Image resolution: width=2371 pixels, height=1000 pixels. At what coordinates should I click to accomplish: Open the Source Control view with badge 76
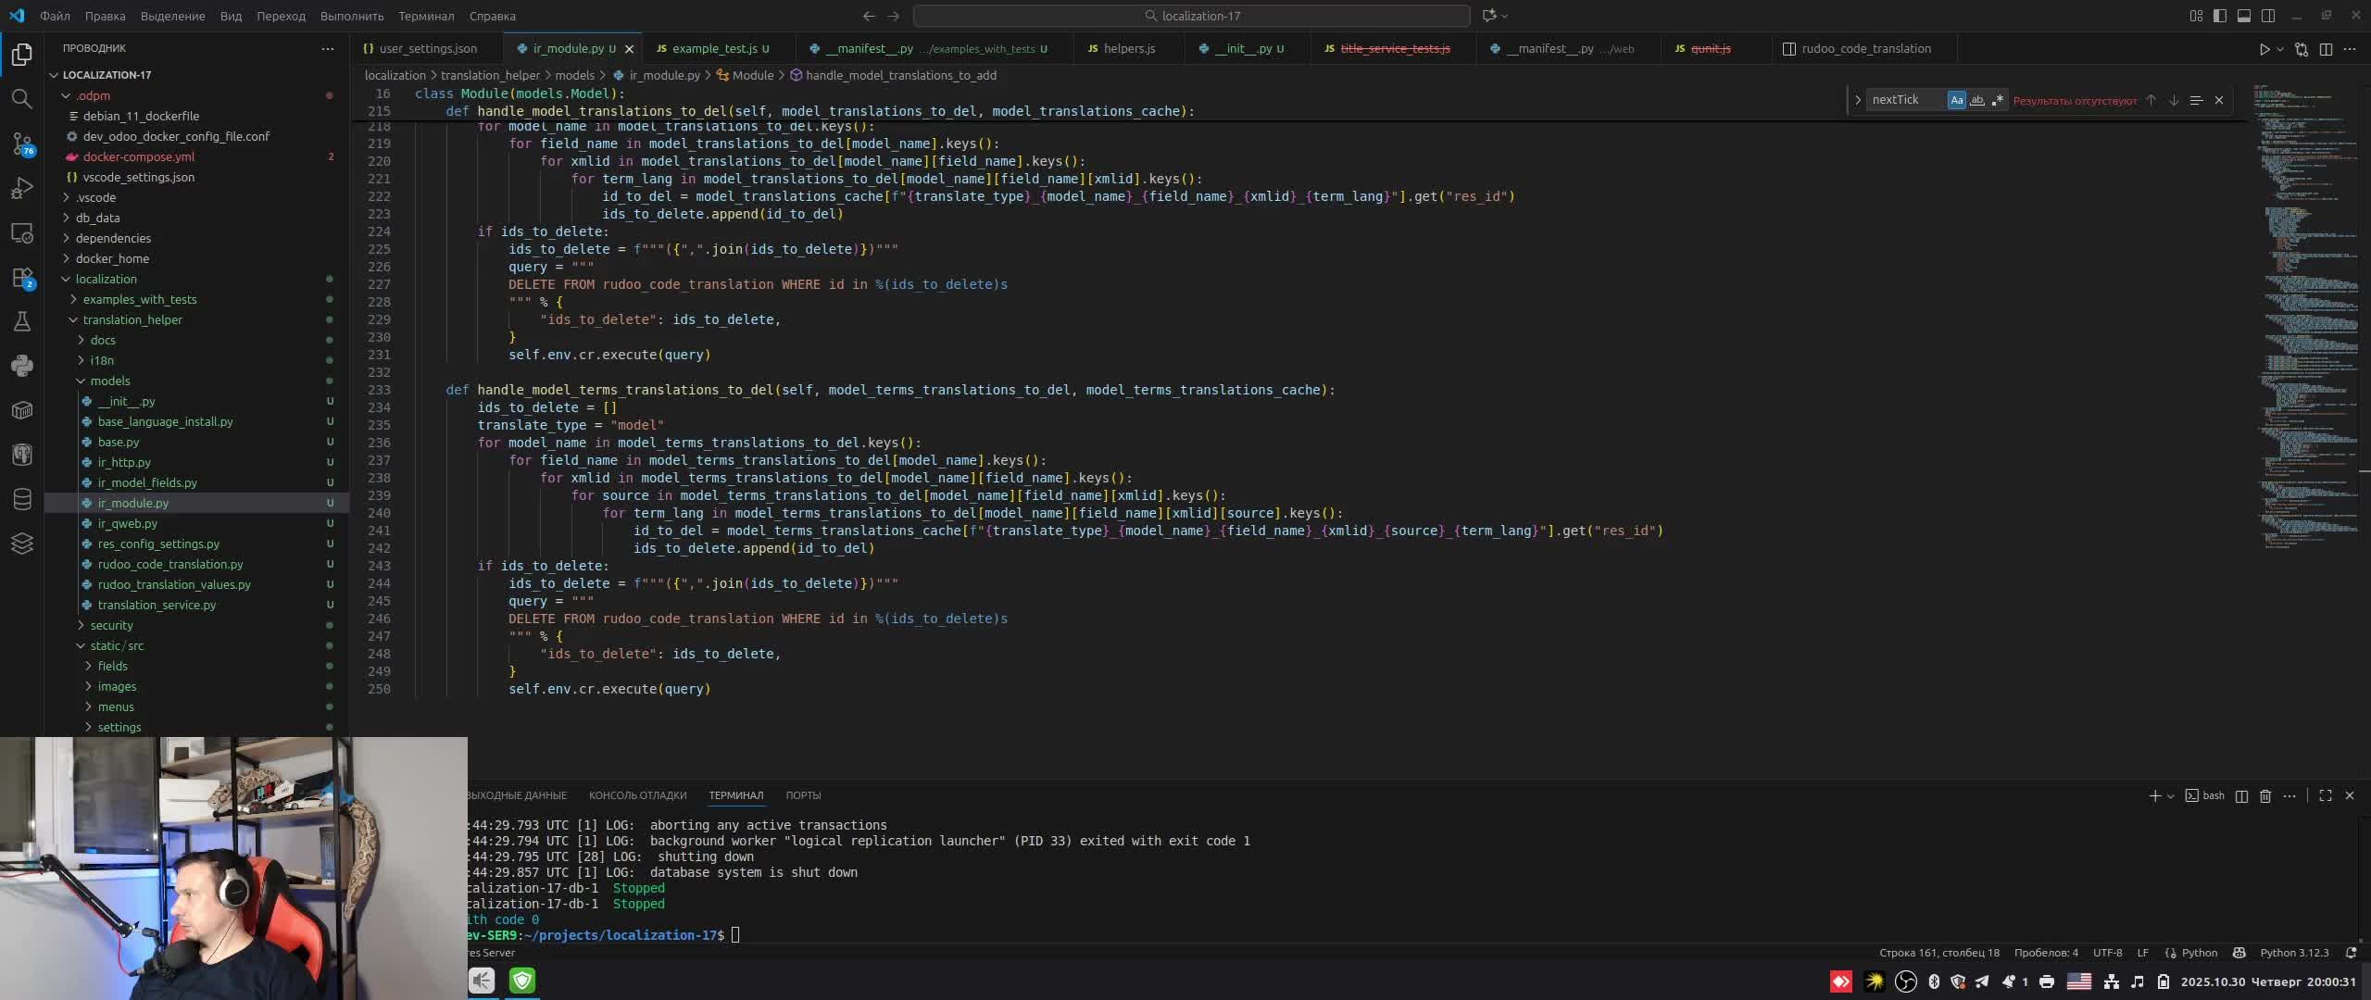pyautogui.click(x=21, y=143)
